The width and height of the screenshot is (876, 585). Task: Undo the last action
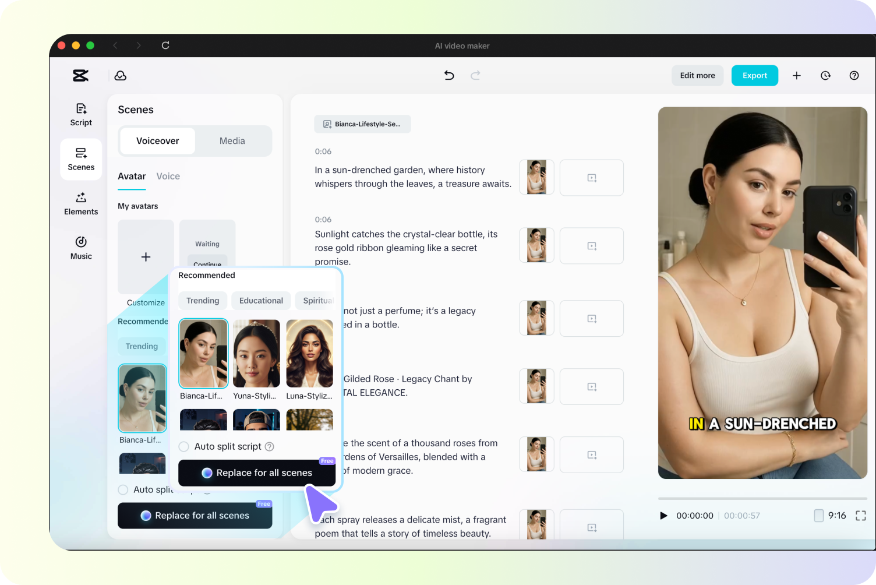pos(448,75)
